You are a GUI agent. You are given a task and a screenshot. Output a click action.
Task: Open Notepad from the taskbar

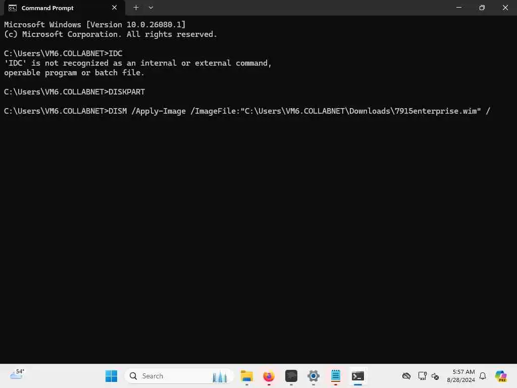tap(336, 376)
